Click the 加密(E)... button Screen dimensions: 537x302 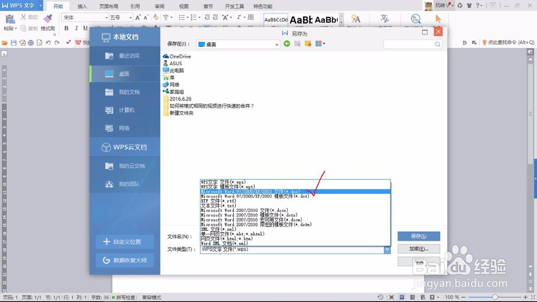[419, 249]
